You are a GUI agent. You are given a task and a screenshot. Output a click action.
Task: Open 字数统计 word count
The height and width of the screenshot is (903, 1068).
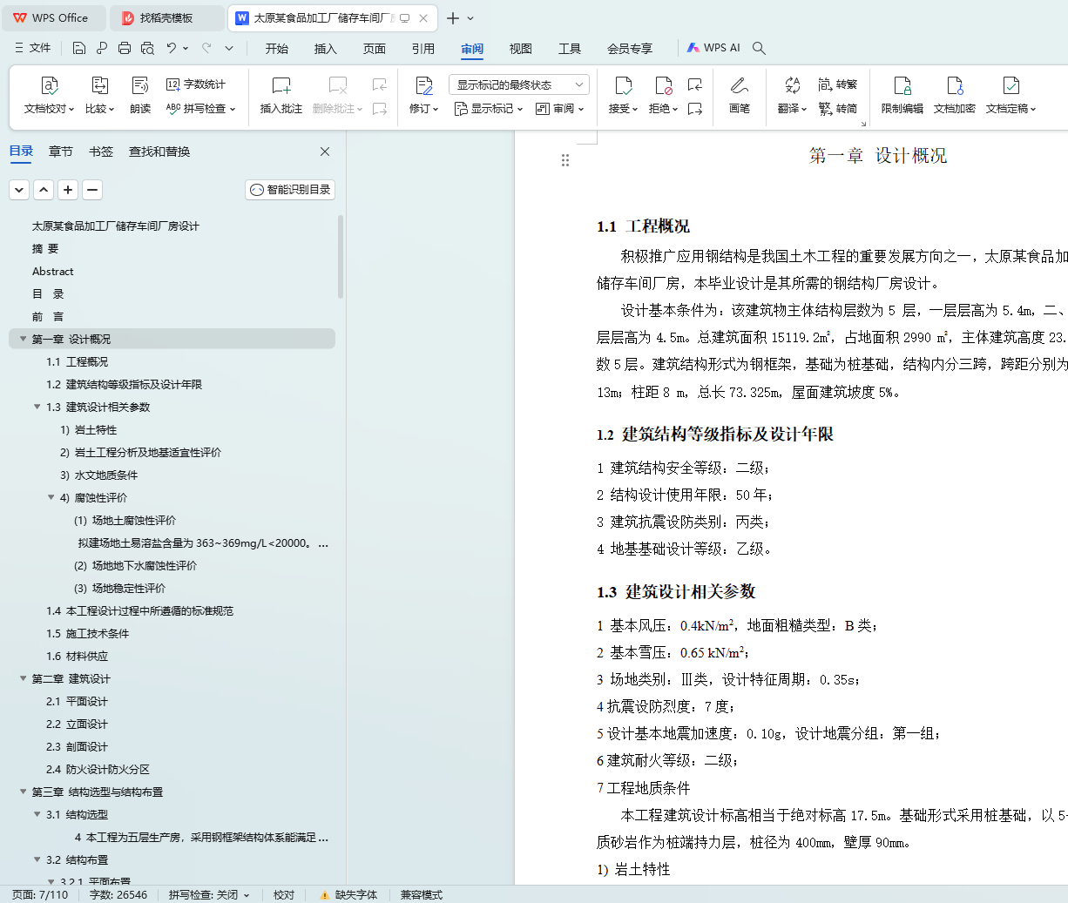pyautogui.click(x=196, y=84)
